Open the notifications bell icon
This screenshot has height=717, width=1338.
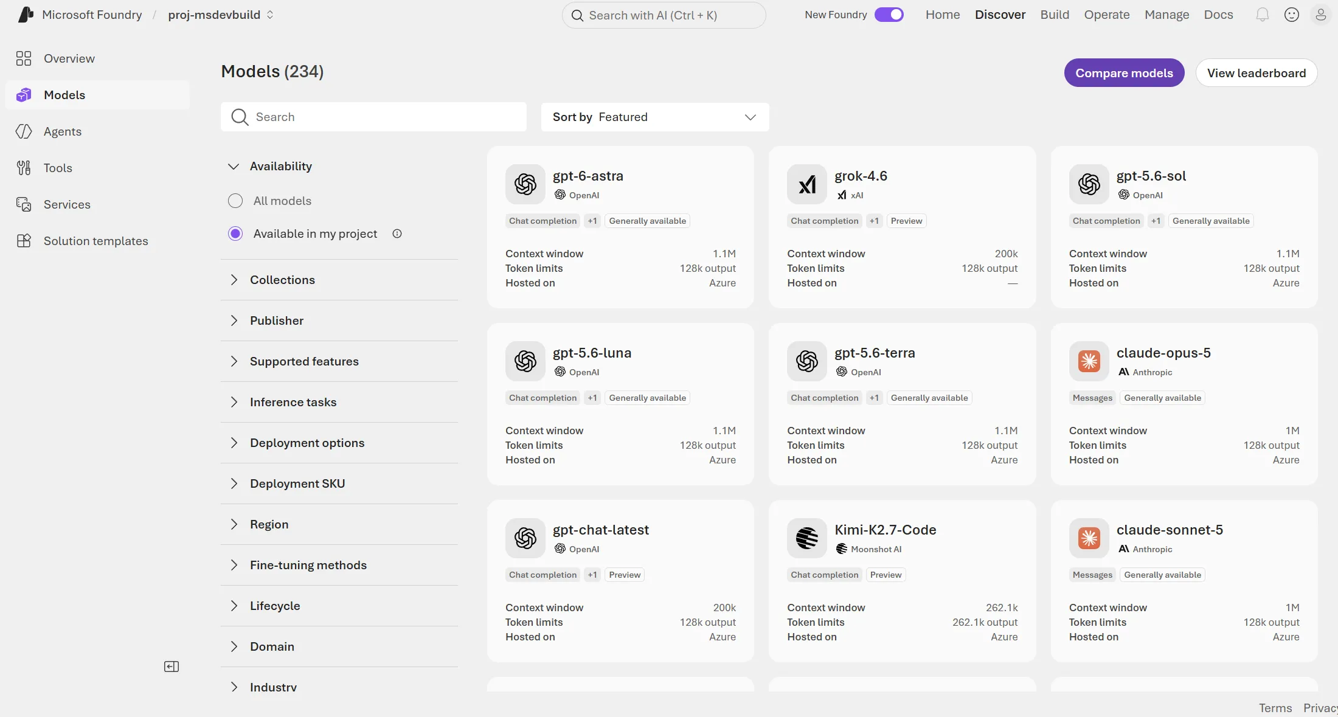[x=1263, y=15]
